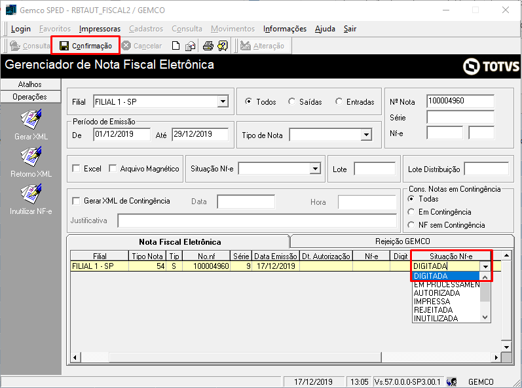522x388 pixels.
Task: Click the grid vertical scroll up arrow
Action: [506, 255]
